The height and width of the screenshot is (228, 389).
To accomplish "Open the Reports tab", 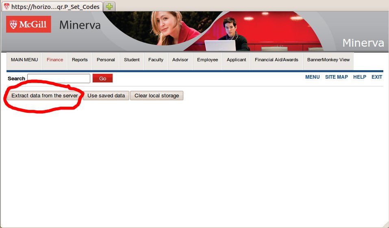I will [x=80, y=61].
